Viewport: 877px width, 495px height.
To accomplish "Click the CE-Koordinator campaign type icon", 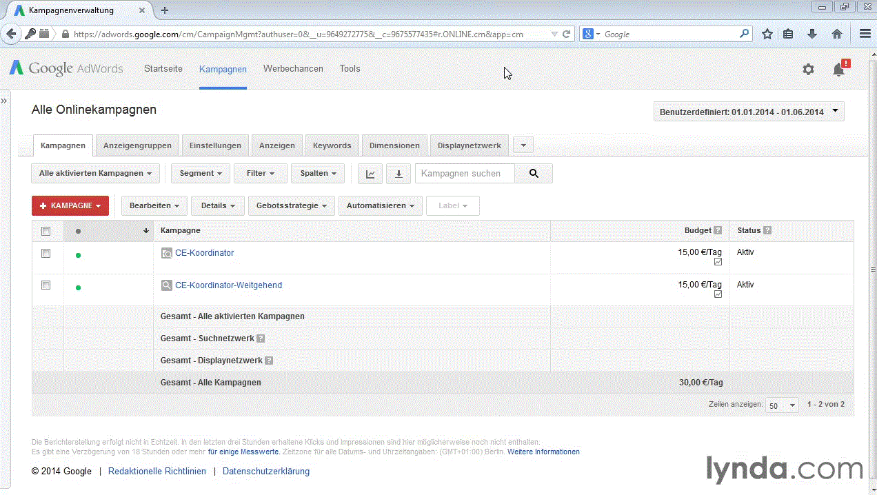I will click(167, 253).
